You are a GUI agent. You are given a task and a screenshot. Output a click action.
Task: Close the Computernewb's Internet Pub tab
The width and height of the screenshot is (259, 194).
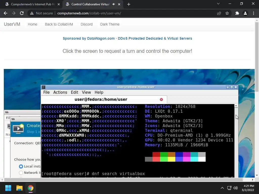pyautogui.click(x=59, y=4)
